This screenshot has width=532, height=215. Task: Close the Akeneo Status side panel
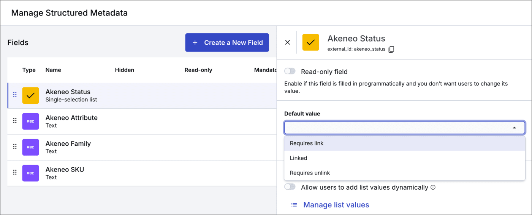(287, 42)
